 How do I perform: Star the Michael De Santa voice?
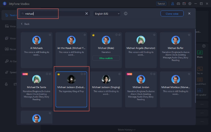(50, 74)
